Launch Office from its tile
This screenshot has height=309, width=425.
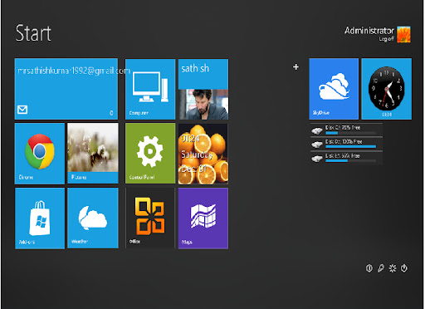pyautogui.click(x=150, y=218)
